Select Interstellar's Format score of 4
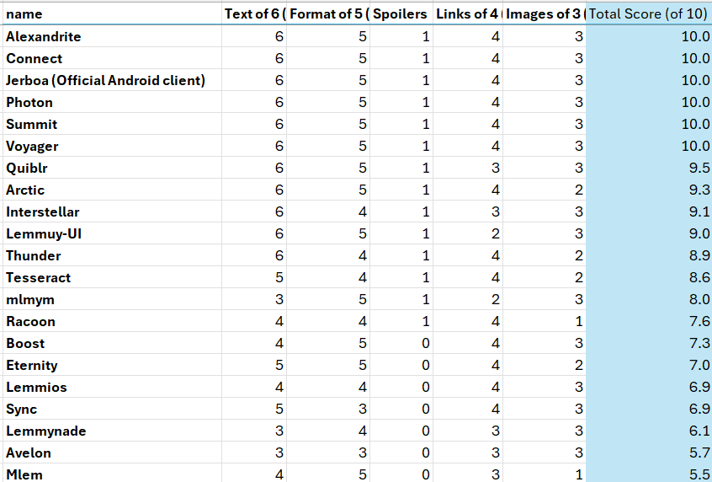 coord(328,212)
